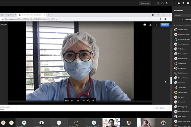The height and width of the screenshot is (127, 191).
Task: Select participant Doruk Çelep
Action: (x=182, y=87)
